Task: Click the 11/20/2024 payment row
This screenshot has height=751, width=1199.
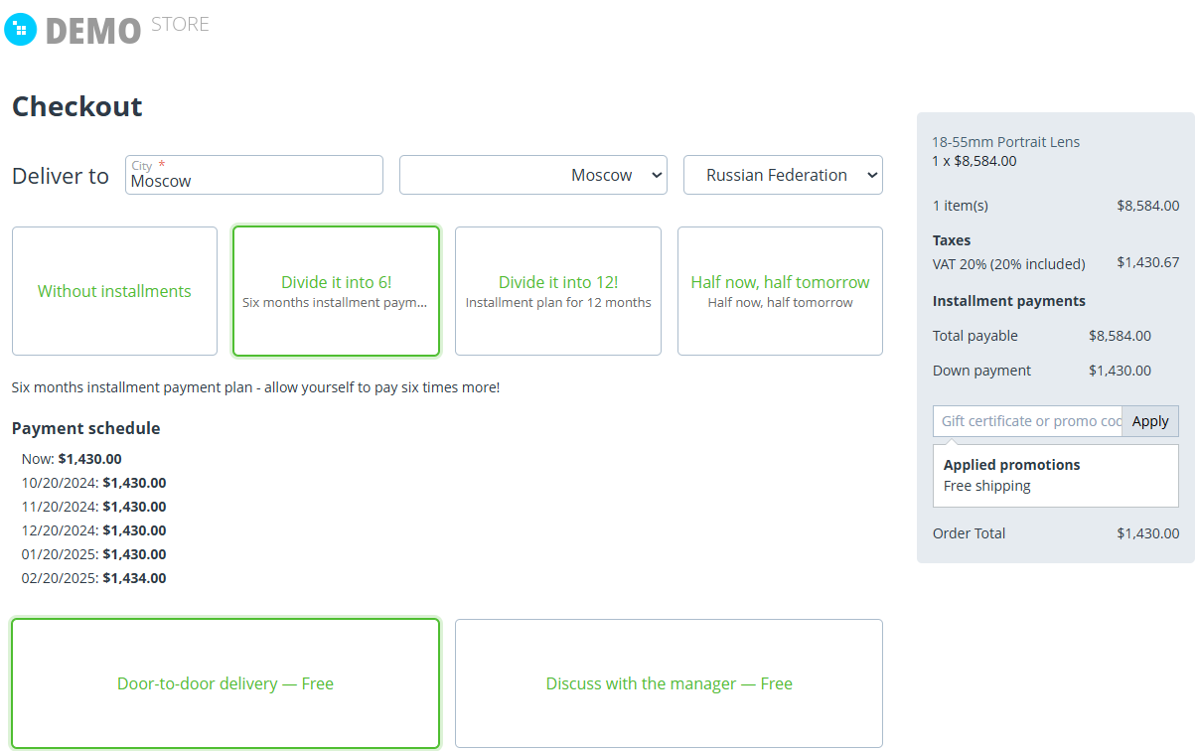Action: [x=93, y=507]
